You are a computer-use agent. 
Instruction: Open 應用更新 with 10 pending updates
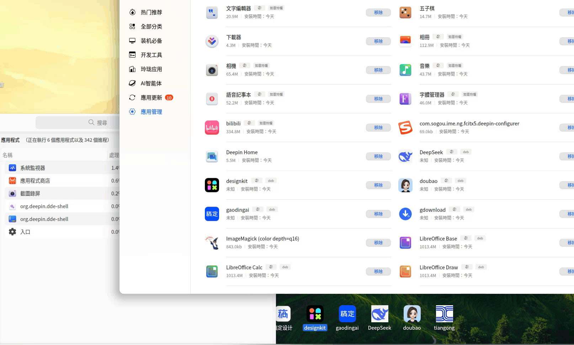click(x=151, y=98)
